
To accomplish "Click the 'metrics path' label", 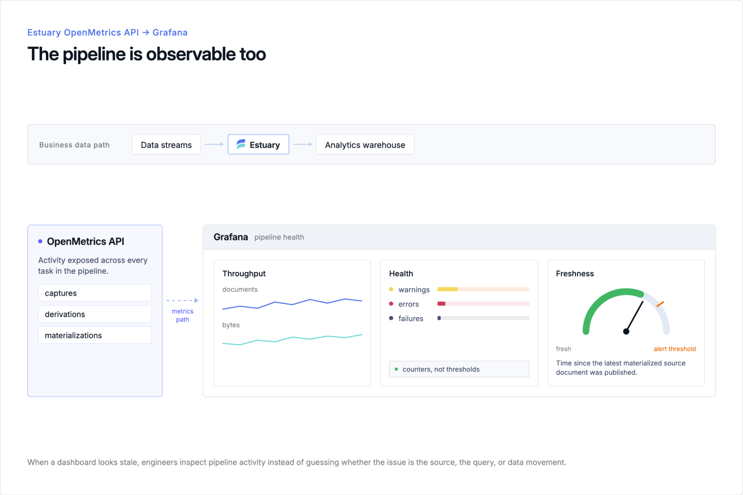I will tap(182, 315).
